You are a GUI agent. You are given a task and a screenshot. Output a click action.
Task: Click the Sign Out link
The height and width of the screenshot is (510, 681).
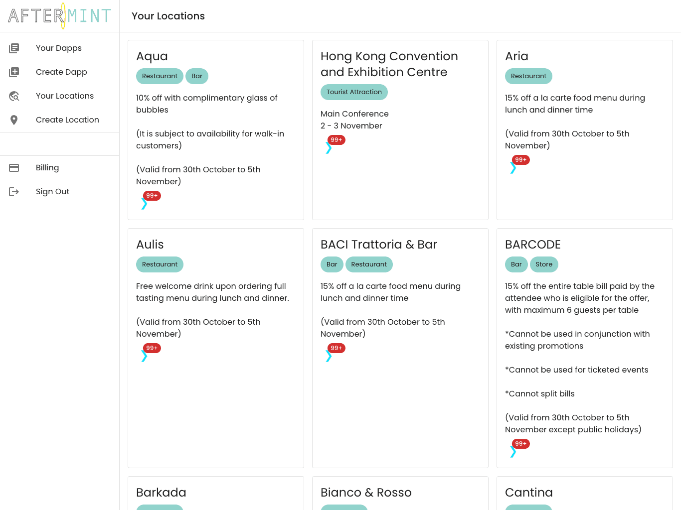coord(52,192)
